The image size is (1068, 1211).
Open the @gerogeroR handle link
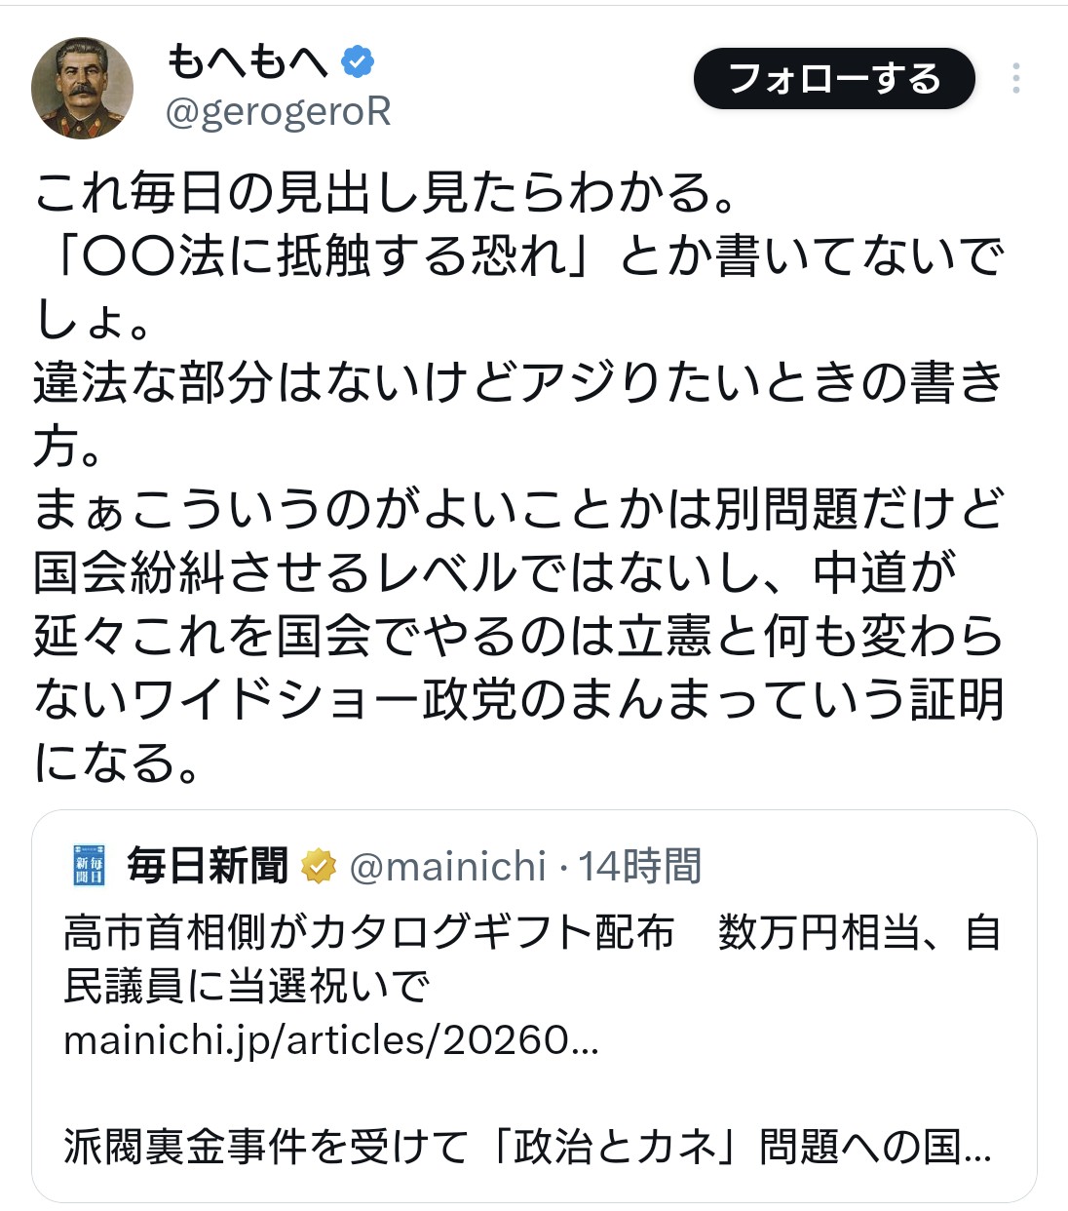[278, 112]
